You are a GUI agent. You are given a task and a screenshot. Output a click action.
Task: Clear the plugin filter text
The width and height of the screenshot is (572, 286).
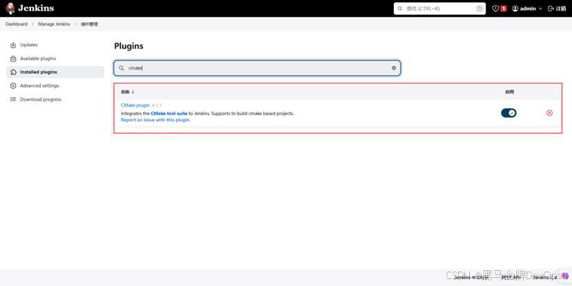[394, 68]
